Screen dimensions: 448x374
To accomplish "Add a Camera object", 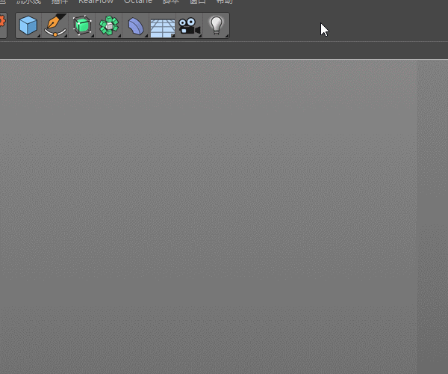I will coord(190,26).
